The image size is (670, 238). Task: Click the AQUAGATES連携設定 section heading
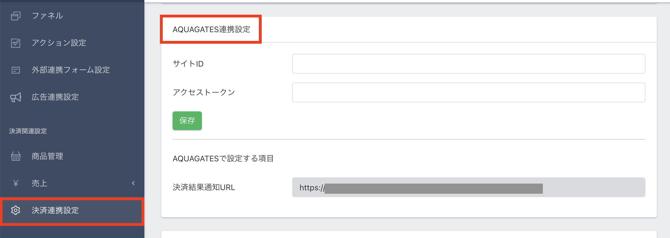pos(211,29)
